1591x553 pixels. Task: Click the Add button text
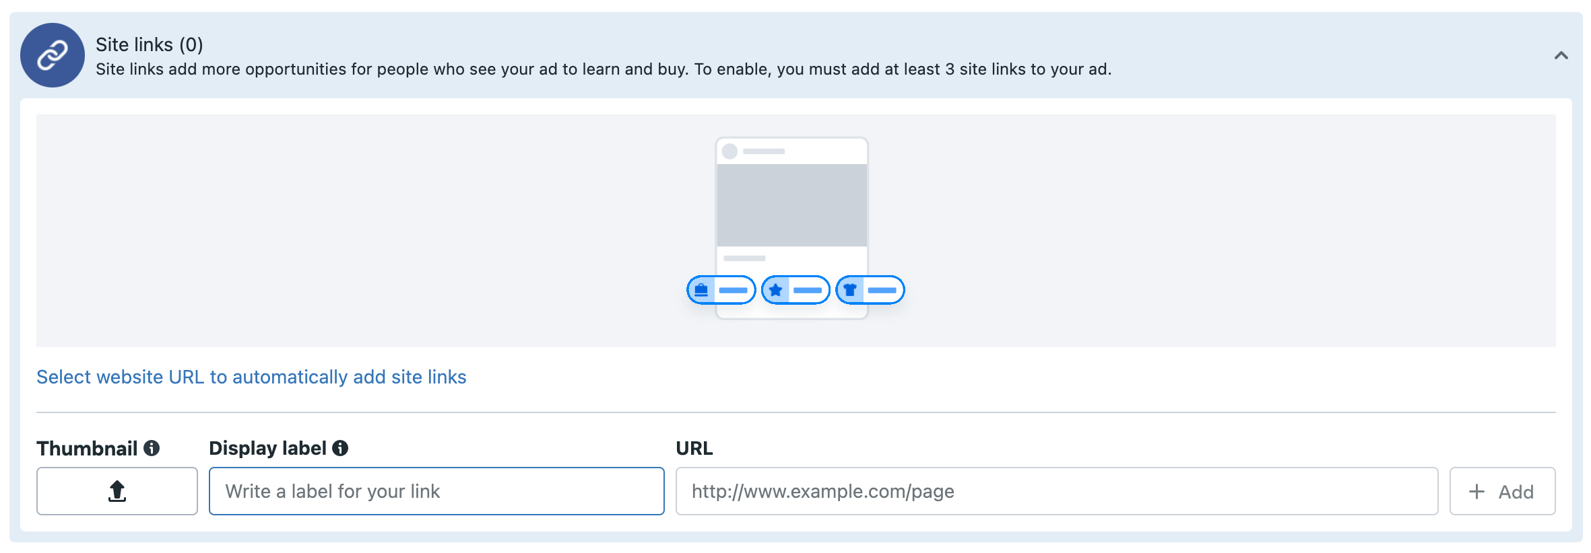tap(1516, 492)
